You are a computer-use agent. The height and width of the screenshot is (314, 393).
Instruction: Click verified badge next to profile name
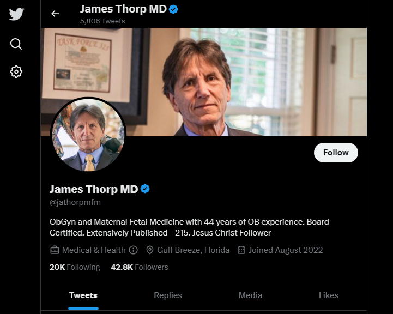click(145, 189)
